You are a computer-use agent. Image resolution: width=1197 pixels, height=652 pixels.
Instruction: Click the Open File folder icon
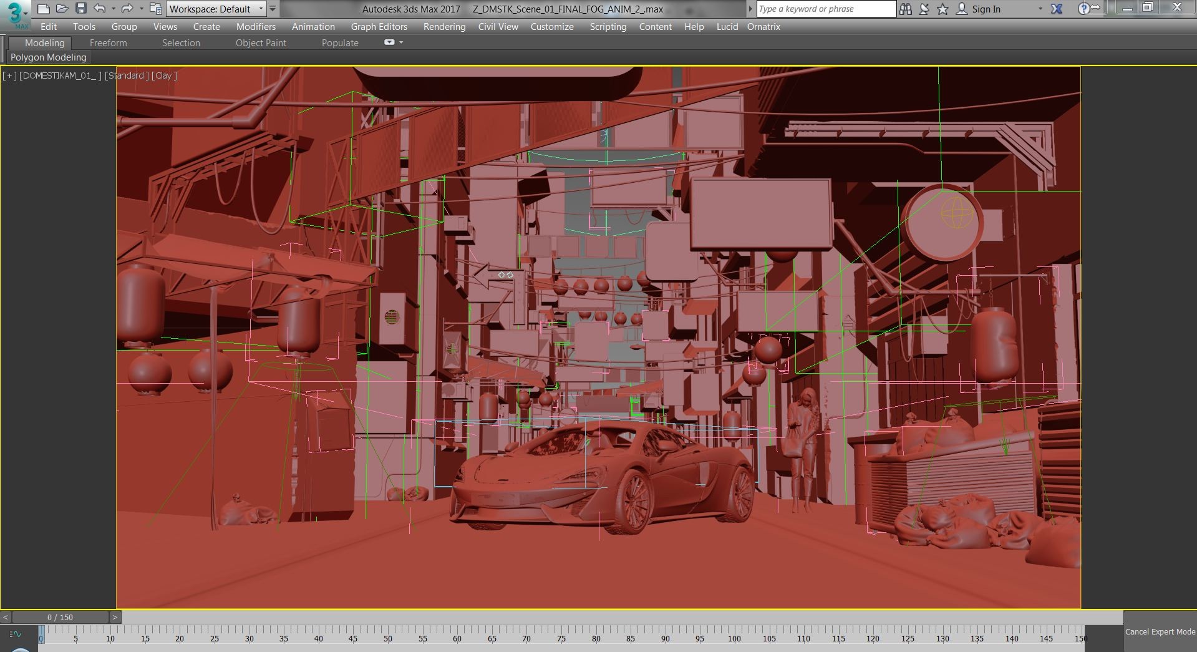(62, 9)
